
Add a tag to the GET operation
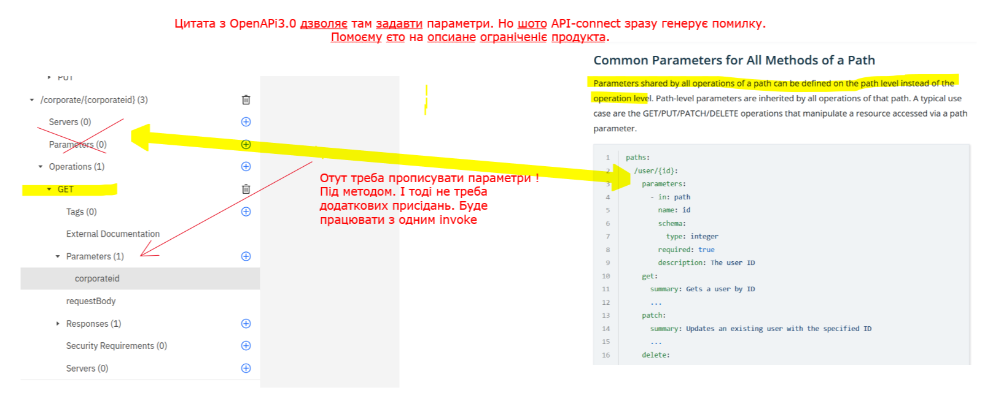coord(246,212)
